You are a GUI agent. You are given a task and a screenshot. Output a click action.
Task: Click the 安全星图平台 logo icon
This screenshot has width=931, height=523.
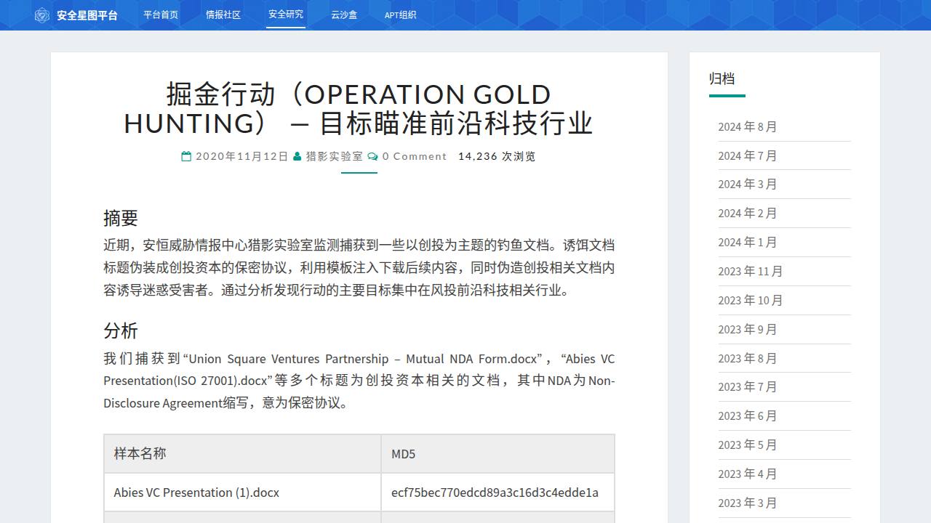pyautogui.click(x=42, y=15)
